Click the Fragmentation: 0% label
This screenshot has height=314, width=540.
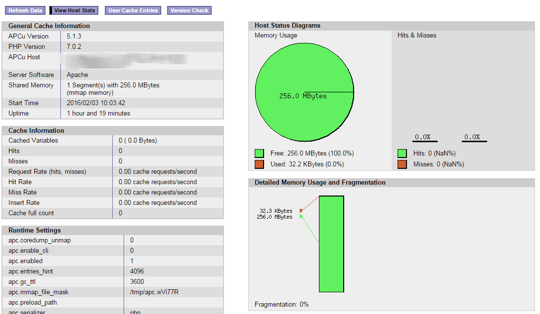(281, 304)
